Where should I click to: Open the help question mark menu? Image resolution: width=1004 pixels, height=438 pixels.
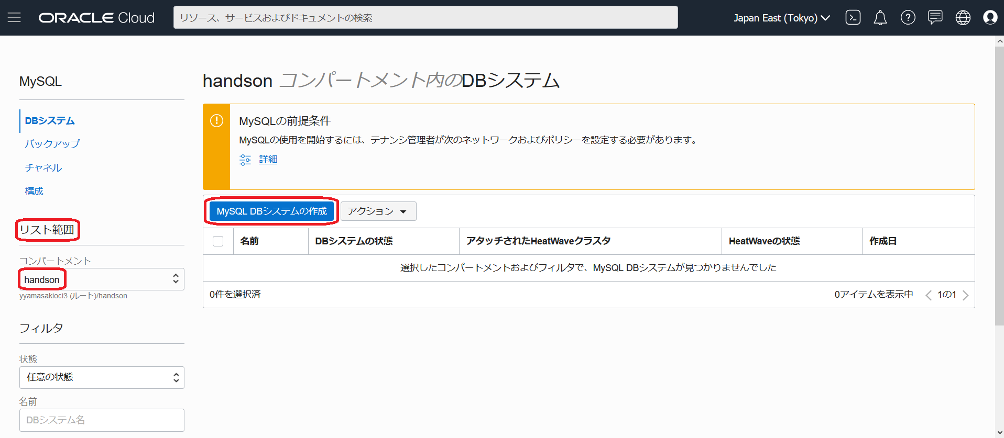(x=908, y=18)
